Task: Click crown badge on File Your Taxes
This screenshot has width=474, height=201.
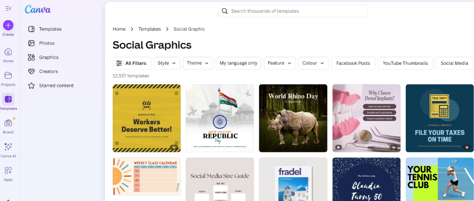Action: point(467,147)
